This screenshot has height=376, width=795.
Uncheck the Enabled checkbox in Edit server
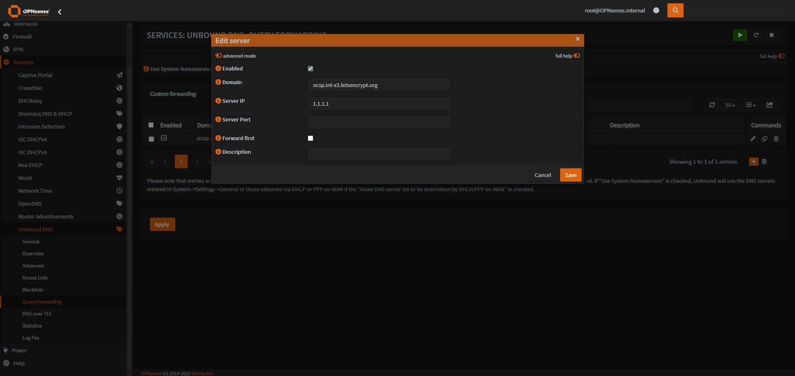point(310,69)
